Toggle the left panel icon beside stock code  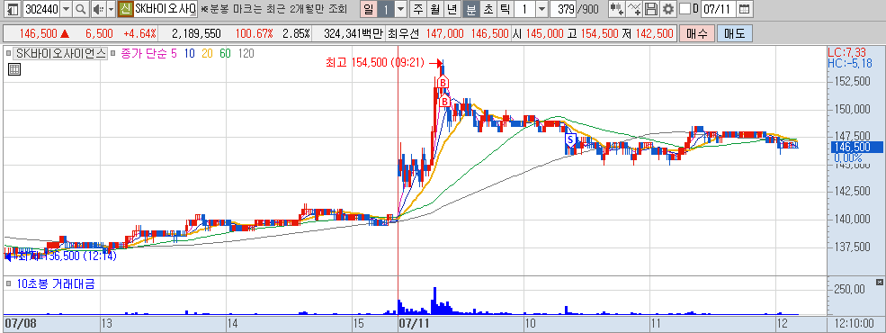(x=13, y=9)
